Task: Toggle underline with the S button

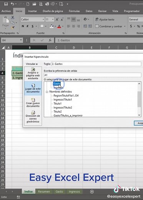Action: pos(33,26)
